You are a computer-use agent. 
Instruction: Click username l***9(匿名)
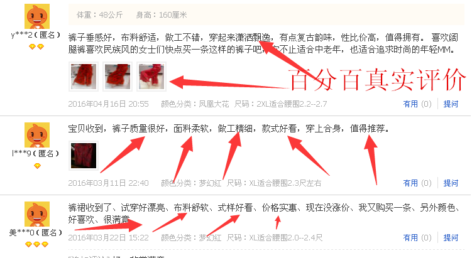(36, 154)
